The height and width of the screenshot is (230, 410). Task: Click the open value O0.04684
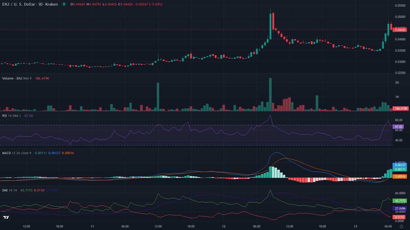78,4
